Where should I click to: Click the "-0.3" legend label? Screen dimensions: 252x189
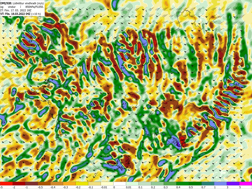coord(65,187)
